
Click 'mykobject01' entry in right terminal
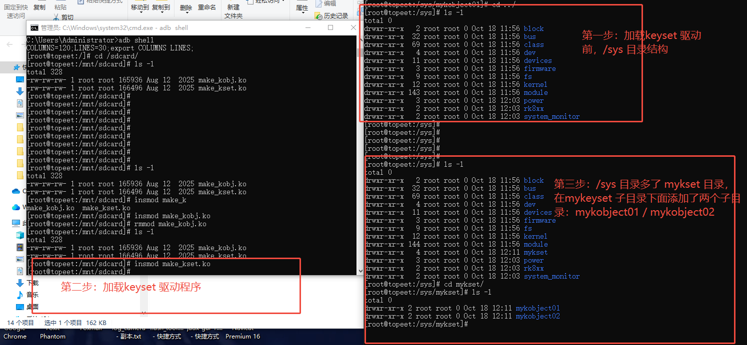coord(537,308)
